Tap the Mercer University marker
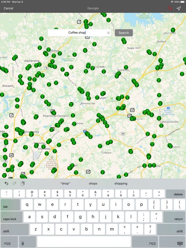Screen dimensions: 186x248 52,157
